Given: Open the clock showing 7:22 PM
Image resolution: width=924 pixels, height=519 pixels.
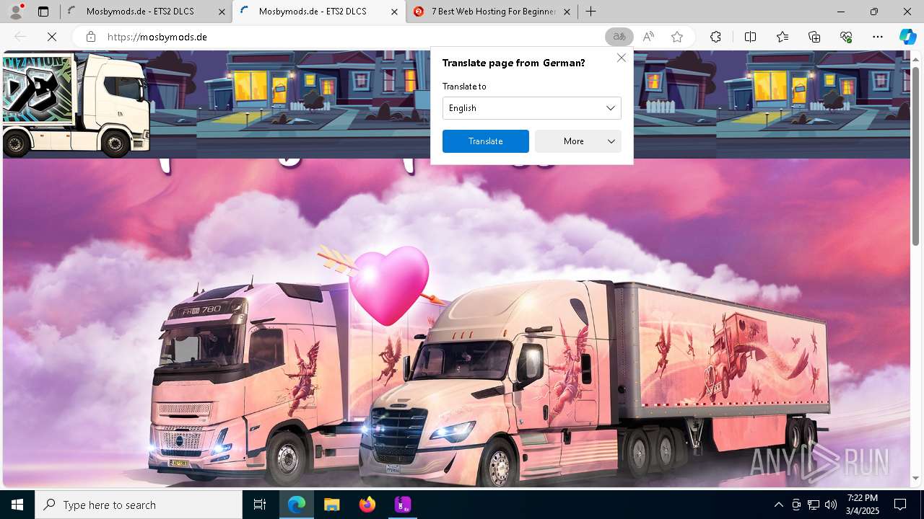Looking at the screenshot, I should pyautogui.click(x=863, y=505).
